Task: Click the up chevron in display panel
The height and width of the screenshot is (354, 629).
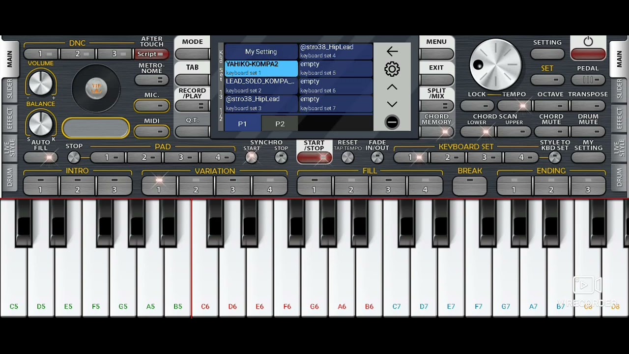Action: coord(392,87)
